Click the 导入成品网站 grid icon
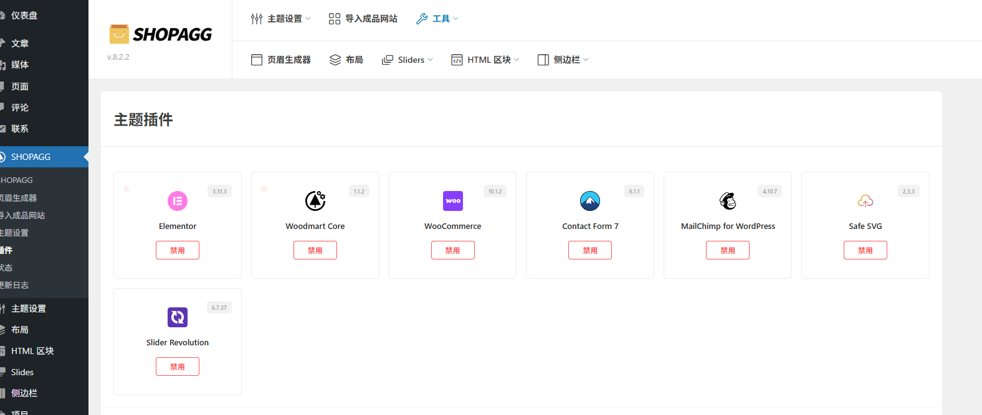The height and width of the screenshot is (415, 982). click(335, 19)
